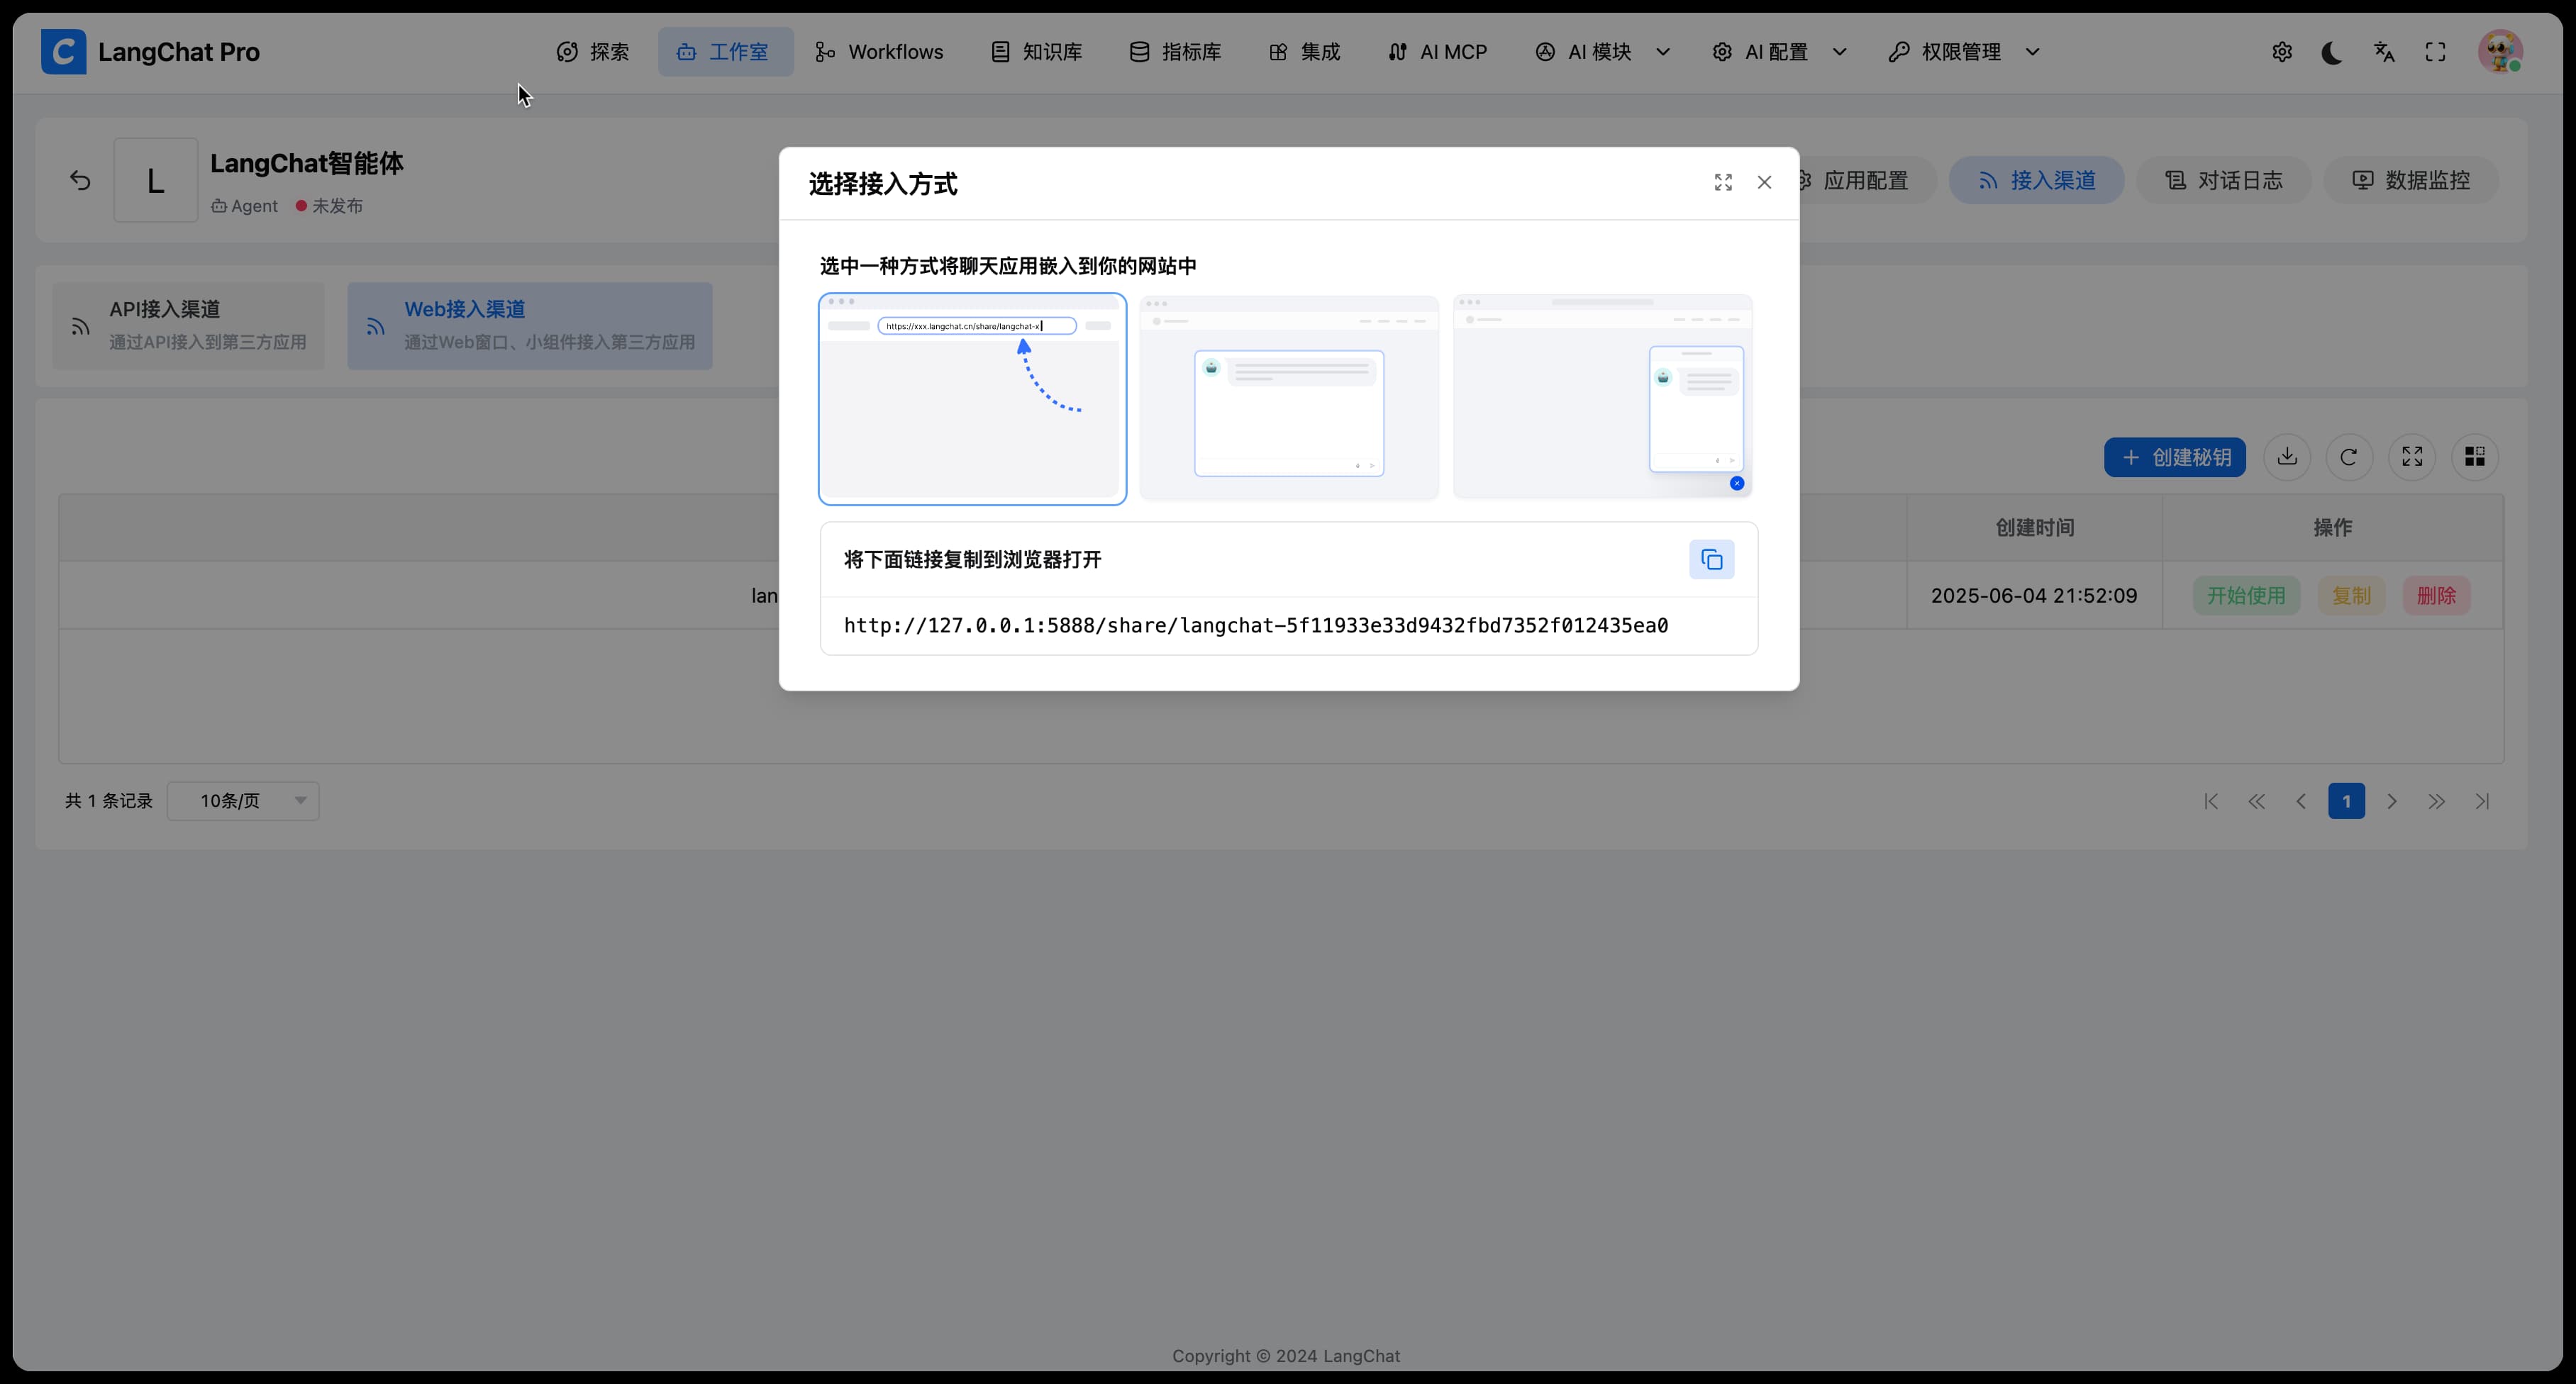Click the 删除 button in the row
Screen dimensions: 2576x1384
(x=2436, y=596)
